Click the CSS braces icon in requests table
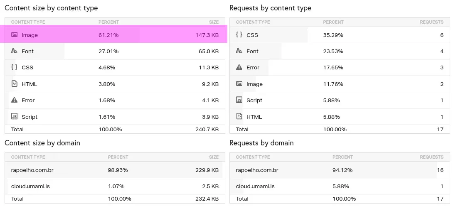The width and height of the screenshot is (458, 211). click(x=239, y=35)
